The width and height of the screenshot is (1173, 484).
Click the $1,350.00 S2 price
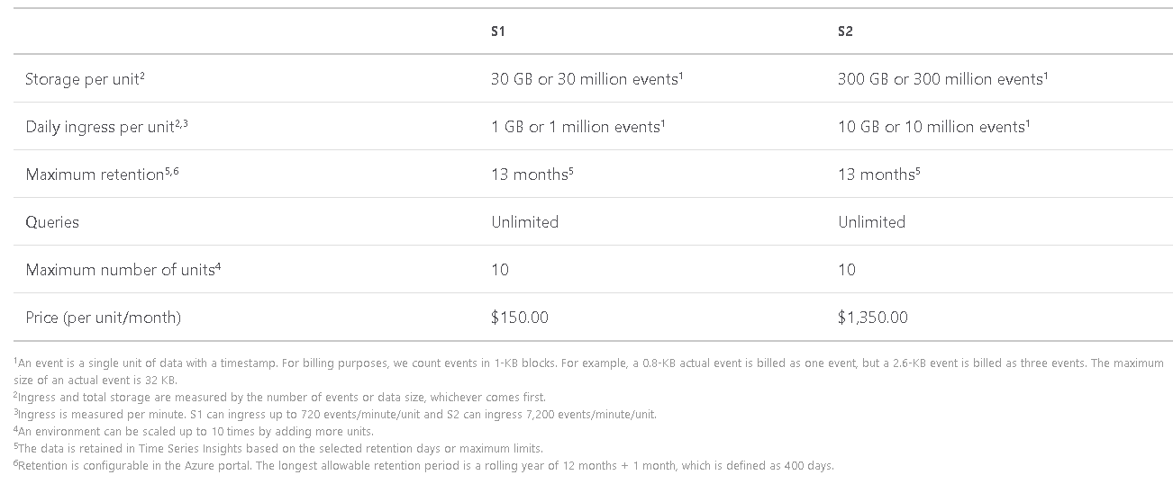click(873, 318)
